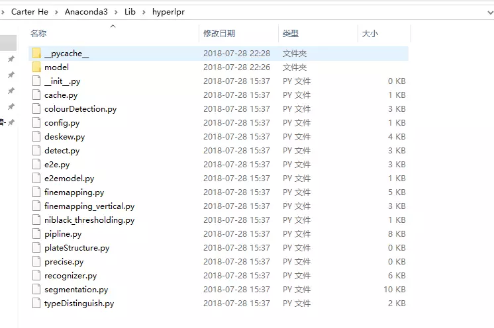Select the file name colourDetection.py
The width and height of the screenshot is (494, 328).
(x=80, y=109)
